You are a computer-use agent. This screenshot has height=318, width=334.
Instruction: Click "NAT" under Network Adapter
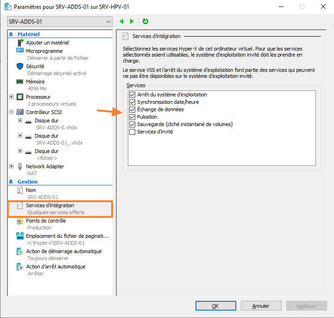click(x=32, y=173)
